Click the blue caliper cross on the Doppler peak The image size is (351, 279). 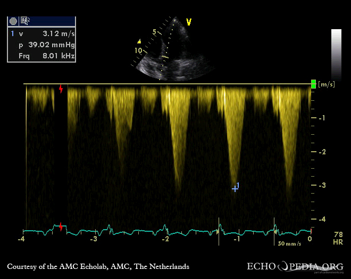(x=235, y=188)
